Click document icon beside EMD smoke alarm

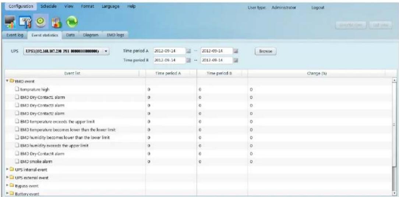click(17, 161)
